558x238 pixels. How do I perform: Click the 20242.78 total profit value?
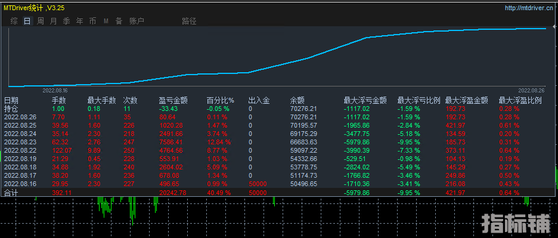(x=173, y=193)
